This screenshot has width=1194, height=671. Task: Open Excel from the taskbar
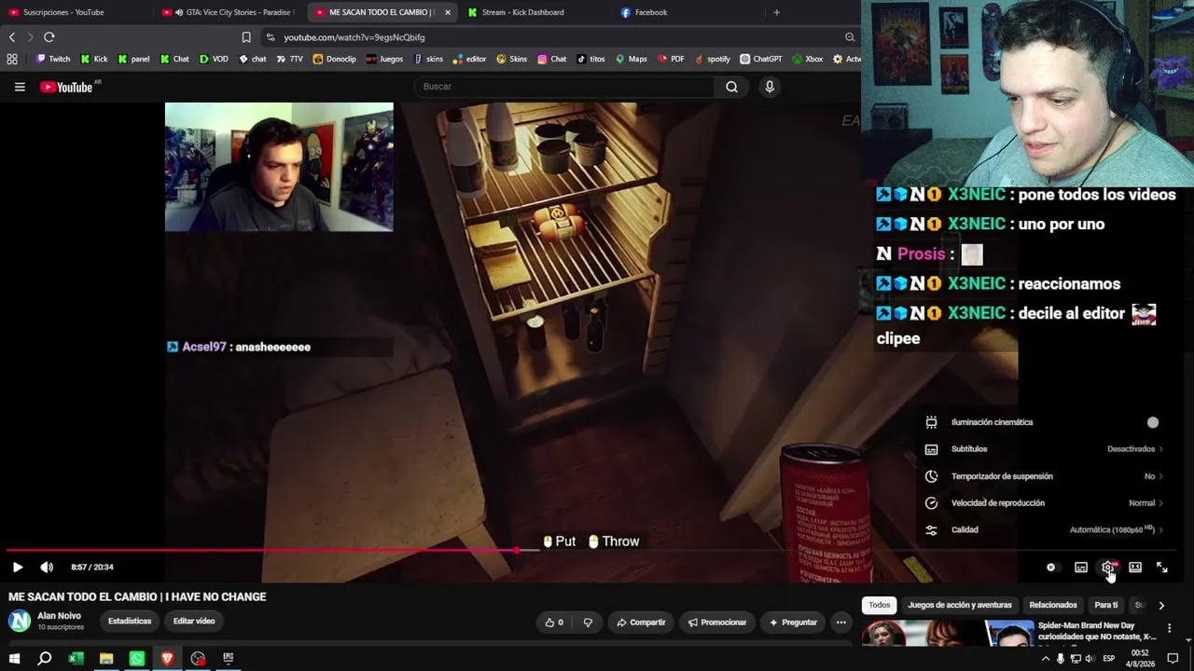(x=76, y=659)
